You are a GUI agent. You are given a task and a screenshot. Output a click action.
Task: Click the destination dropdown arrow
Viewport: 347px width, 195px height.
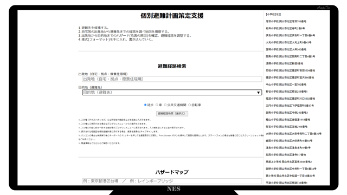[x=258, y=93]
